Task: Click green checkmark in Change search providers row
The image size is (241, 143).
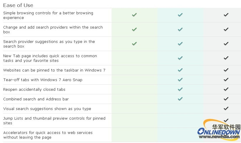Action: click(134, 29)
